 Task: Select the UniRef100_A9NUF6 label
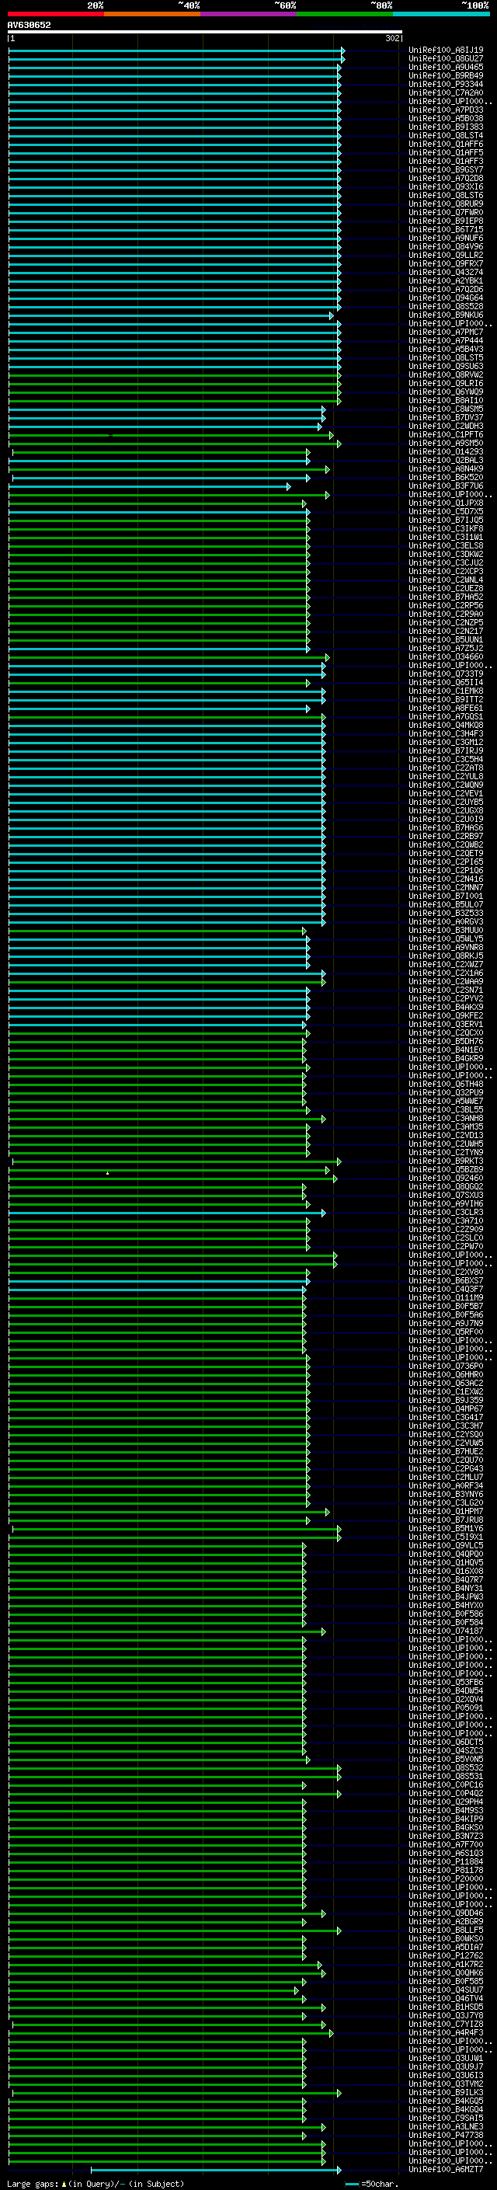coord(446,238)
